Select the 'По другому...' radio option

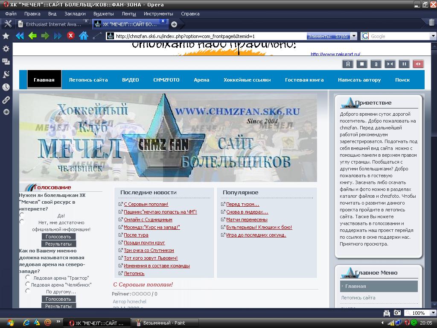tap(27, 290)
